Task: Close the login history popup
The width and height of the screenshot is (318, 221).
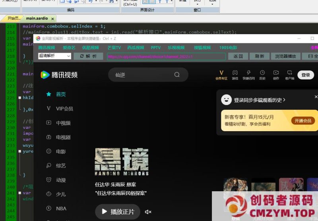Action: coord(316,97)
